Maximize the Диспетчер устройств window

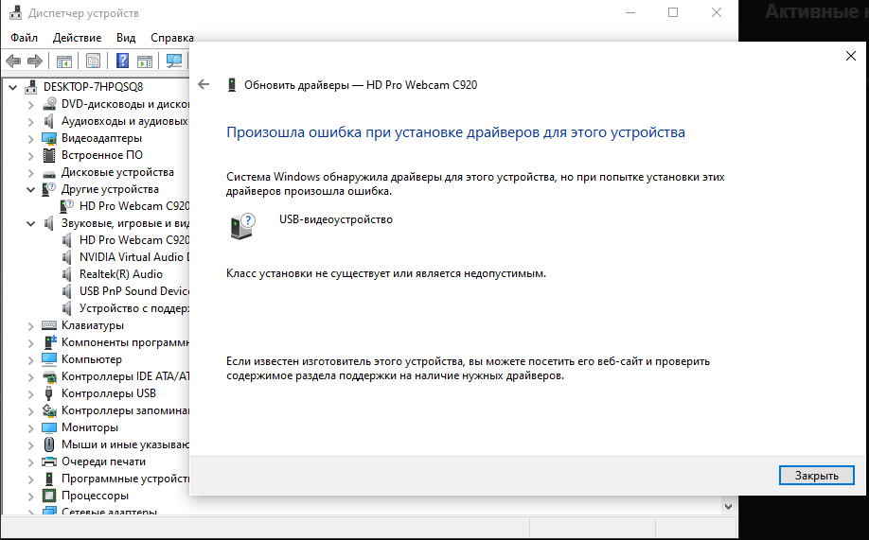673,12
